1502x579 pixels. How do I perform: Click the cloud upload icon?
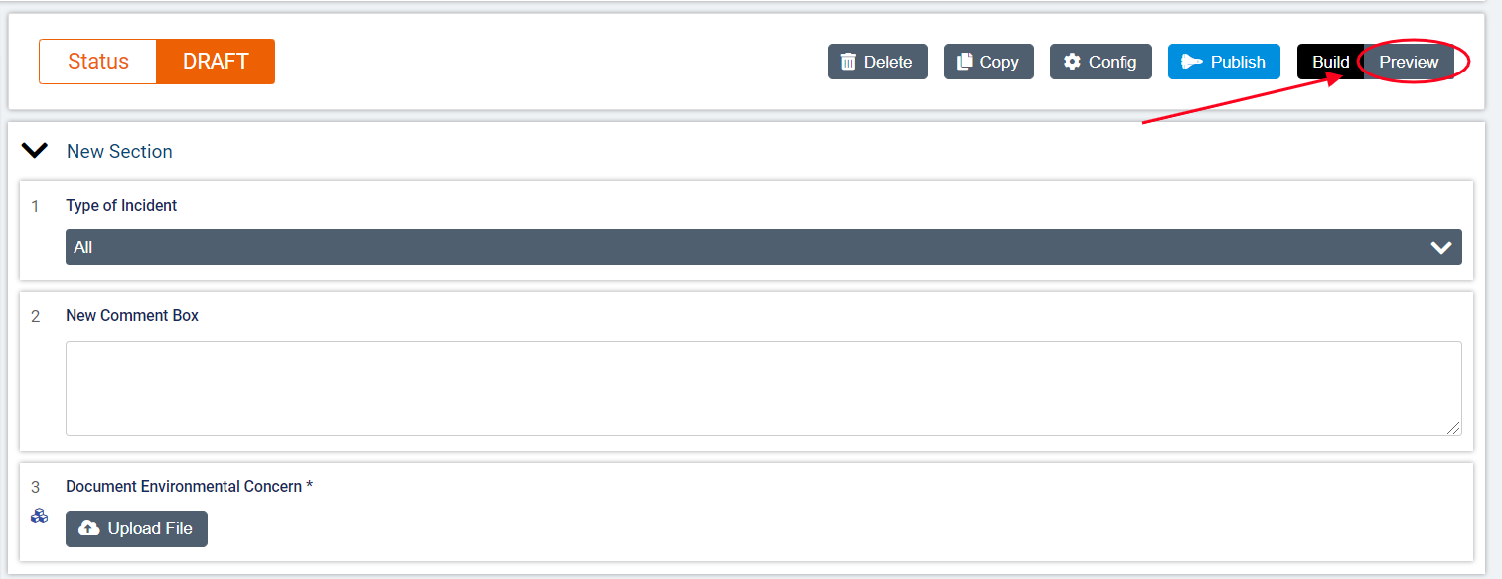pos(89,529)
